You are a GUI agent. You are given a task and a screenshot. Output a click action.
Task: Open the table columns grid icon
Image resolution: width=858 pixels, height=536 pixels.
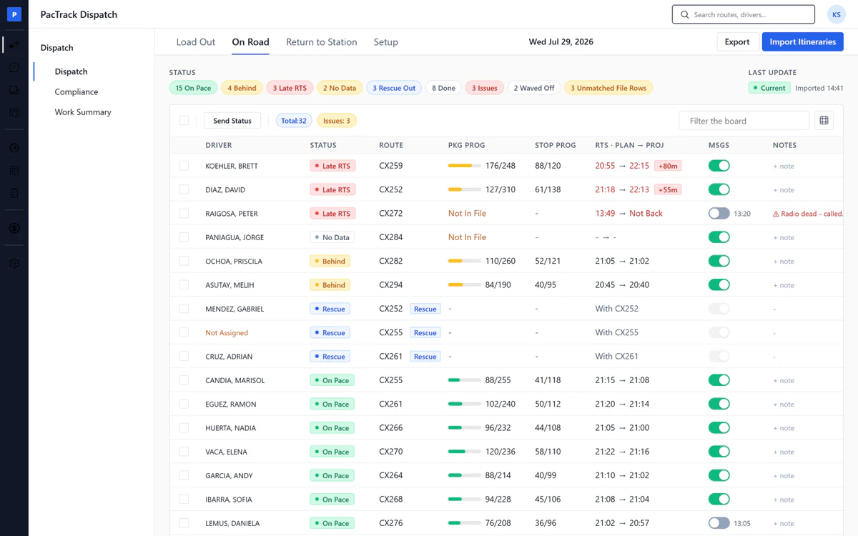[x=824, y=120]
